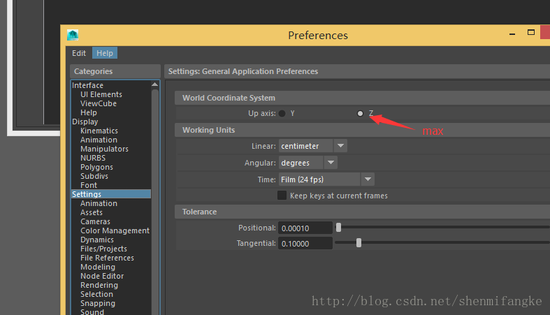Screen dimensions: 550x315
Task: Select Color Management category
Action: (115, 230)
